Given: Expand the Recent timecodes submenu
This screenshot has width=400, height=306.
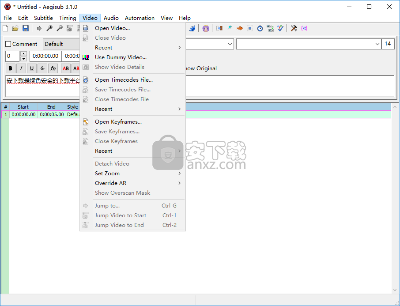Looking at the screenshot, I should pos(132,109).
